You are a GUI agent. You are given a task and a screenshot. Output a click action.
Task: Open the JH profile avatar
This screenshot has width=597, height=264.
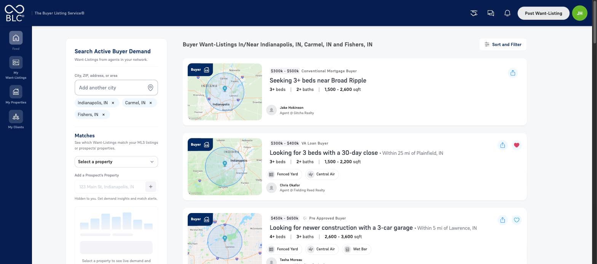pyautogui.click(x=579, y=13)
